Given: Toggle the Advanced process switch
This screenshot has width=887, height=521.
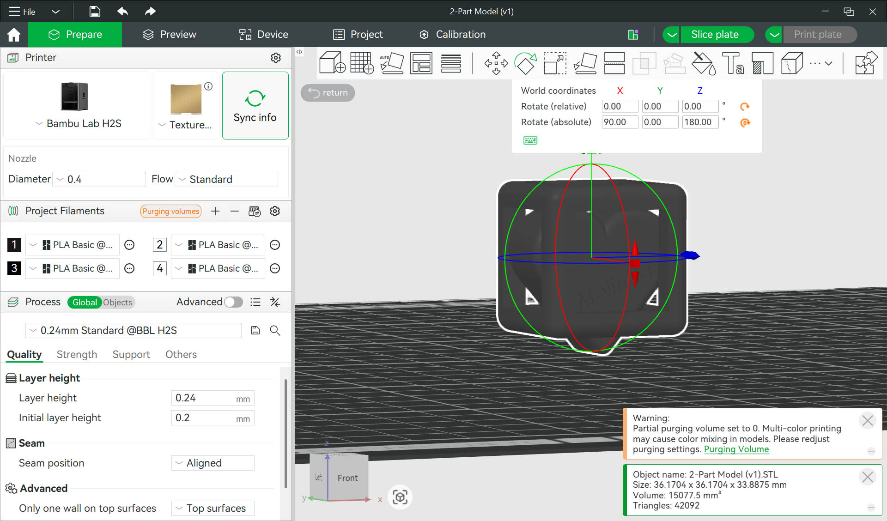Looking at the screenshot, I should [x=234, y=302].
